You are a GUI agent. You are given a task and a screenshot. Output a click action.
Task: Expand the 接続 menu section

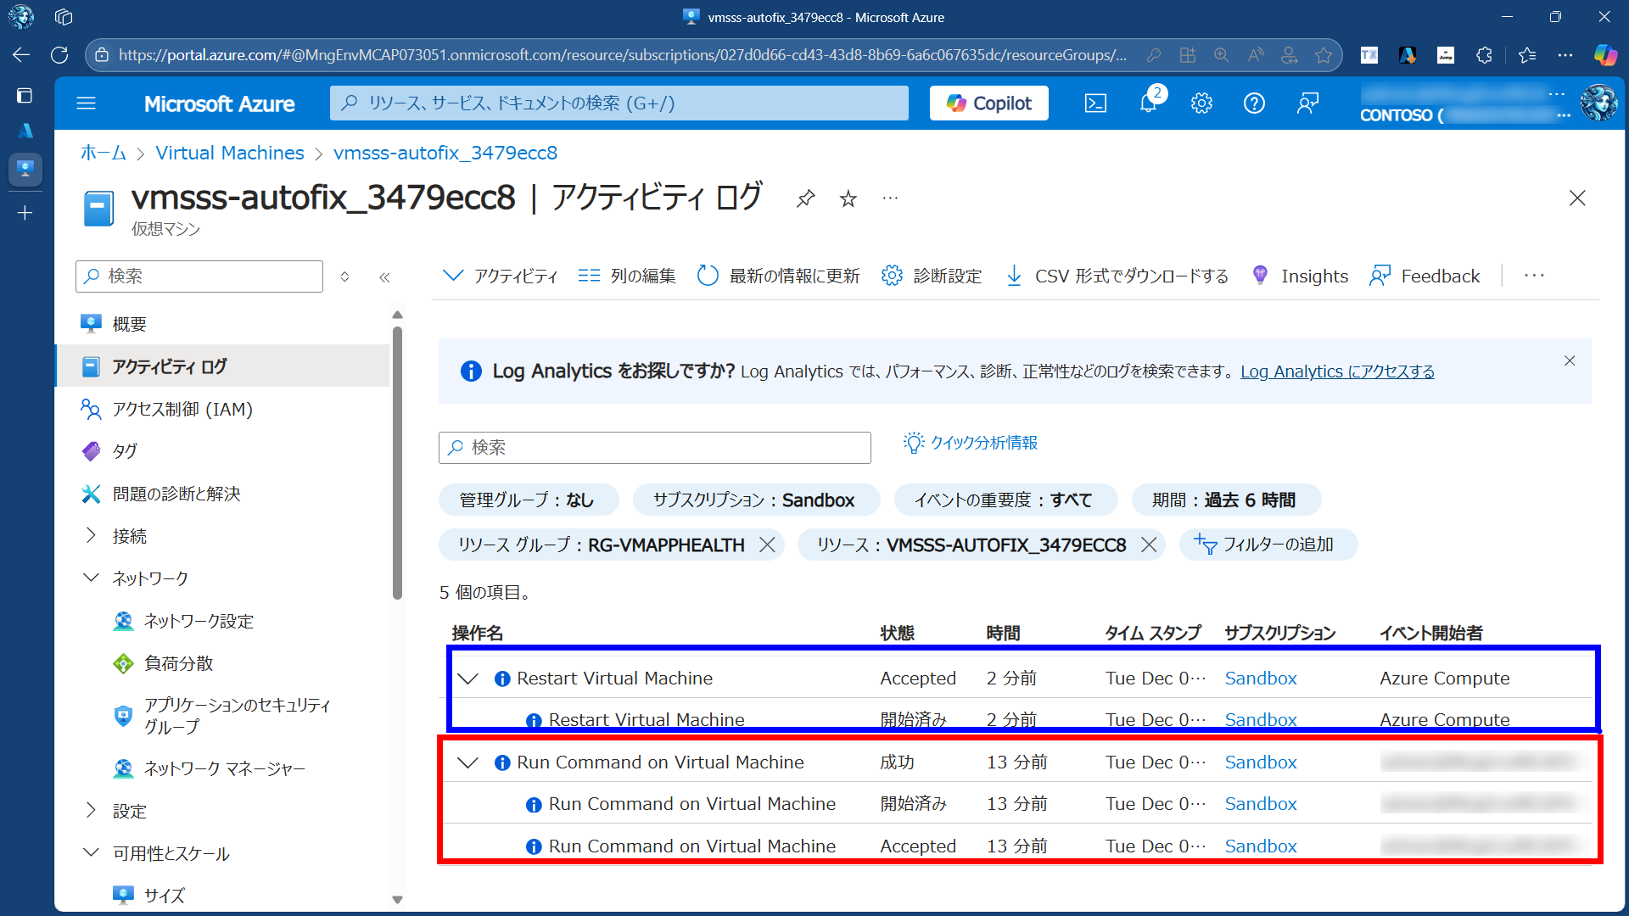[x=92, y=535]
